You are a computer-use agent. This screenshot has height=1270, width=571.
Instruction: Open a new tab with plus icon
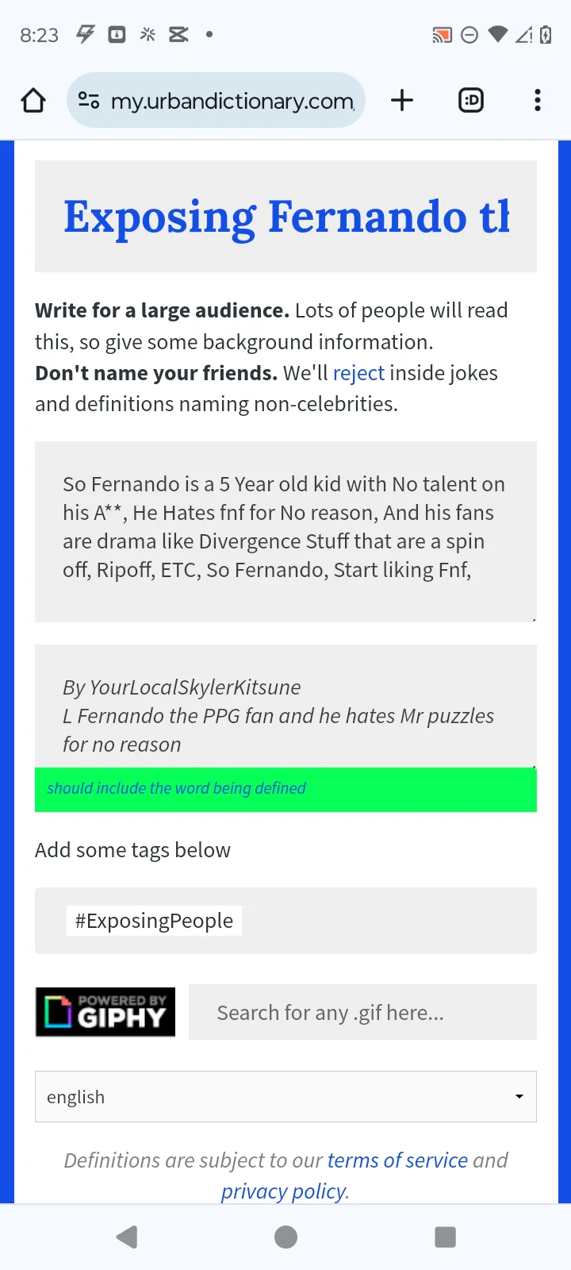point(402,101)
